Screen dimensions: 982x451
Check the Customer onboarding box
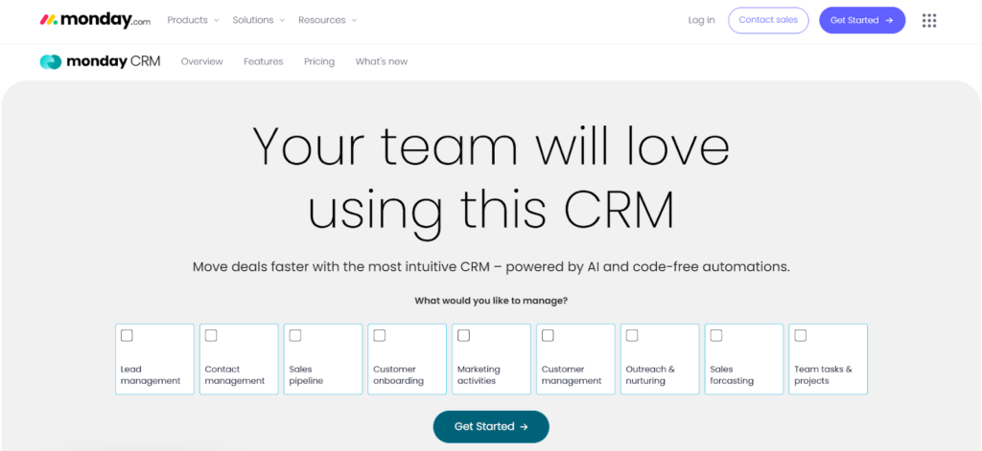(380, 336)
